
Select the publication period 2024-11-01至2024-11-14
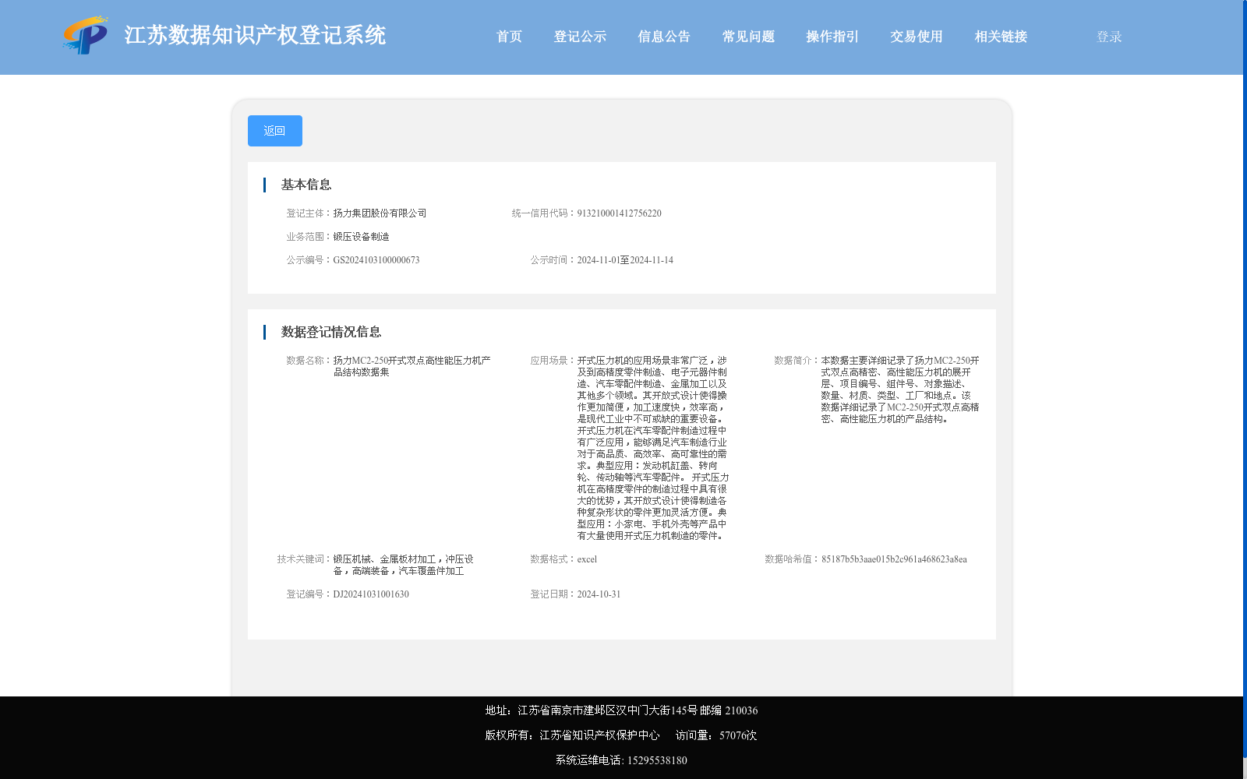625,260
